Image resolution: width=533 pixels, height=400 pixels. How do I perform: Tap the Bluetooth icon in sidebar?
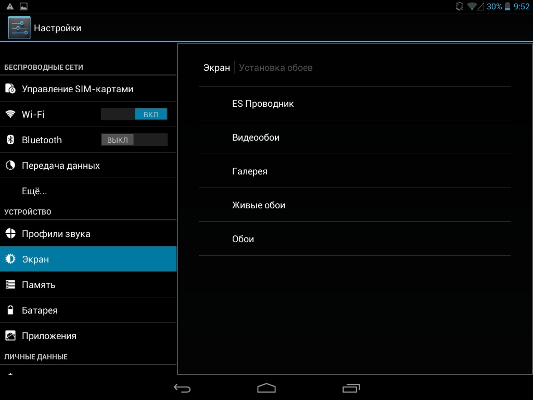10,140
